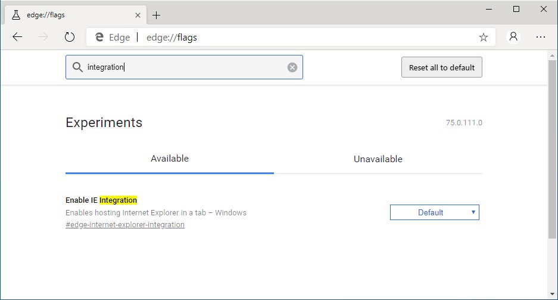Open a new tab with the plus button
The image size is (558, 300).
pos(156,16)
